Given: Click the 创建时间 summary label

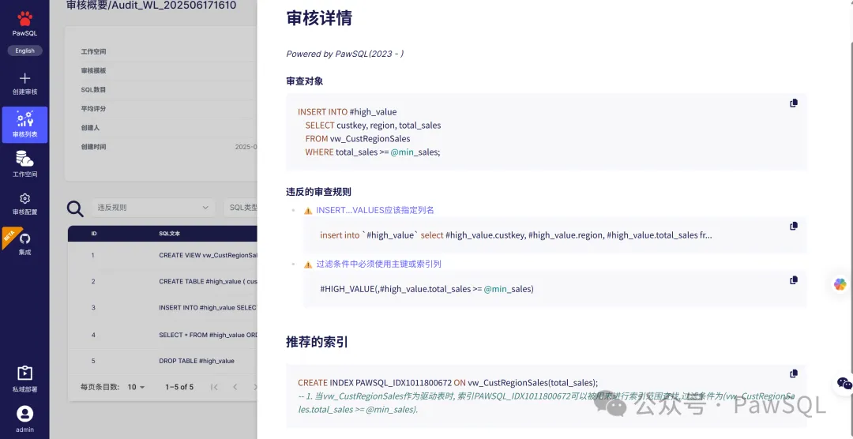Looking at the screenshot, I should click(93, 147).
